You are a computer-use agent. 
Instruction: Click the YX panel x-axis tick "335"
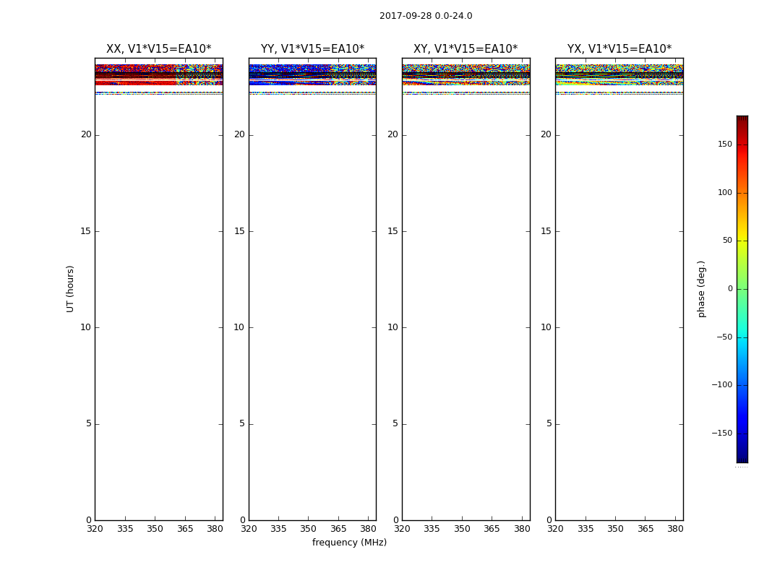pos(586,529)
